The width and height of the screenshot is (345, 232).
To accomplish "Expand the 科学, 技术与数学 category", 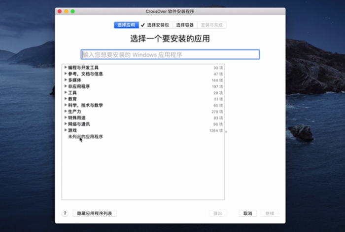I will pos(66,105).
